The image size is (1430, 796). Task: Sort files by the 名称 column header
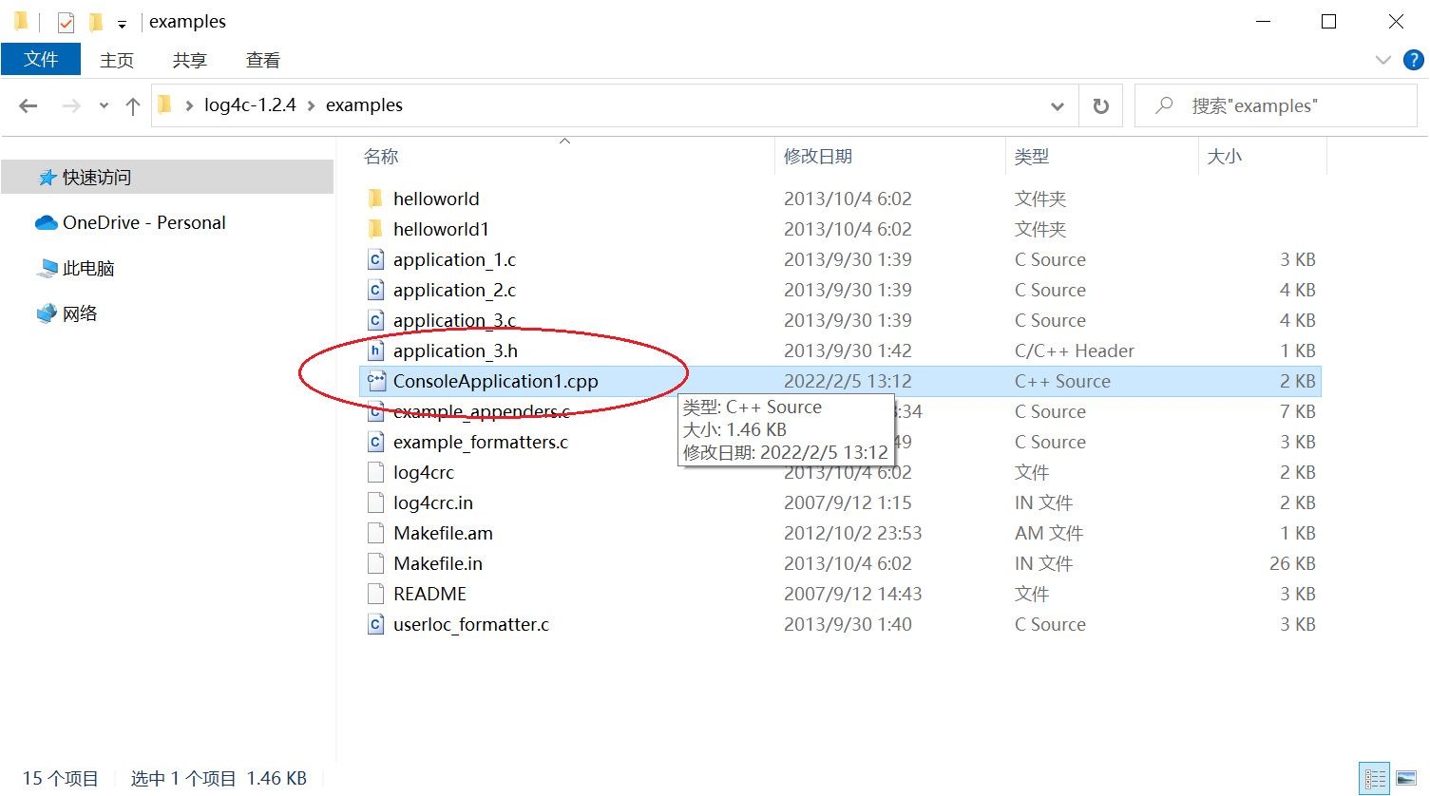380,156
